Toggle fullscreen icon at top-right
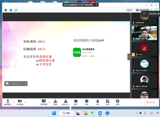160x117 pixels. coord(156,10)
